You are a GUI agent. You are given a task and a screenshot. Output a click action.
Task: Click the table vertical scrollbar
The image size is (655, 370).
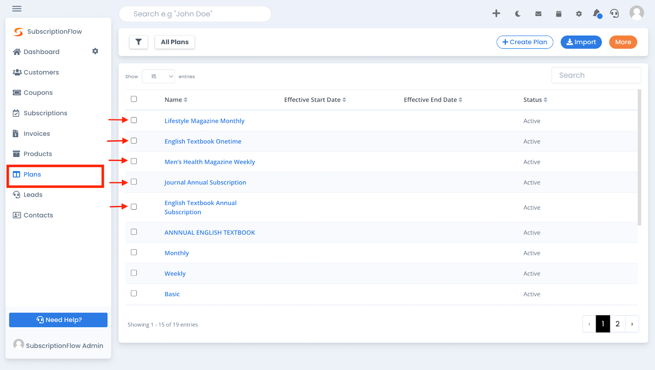click(x=639, y=158)
